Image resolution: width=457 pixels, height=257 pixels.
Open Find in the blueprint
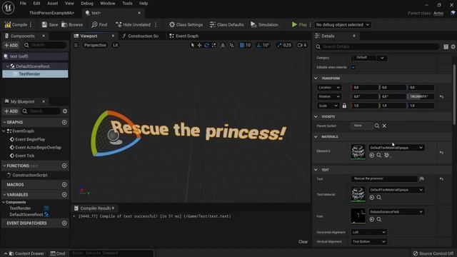tap(99, 25)
